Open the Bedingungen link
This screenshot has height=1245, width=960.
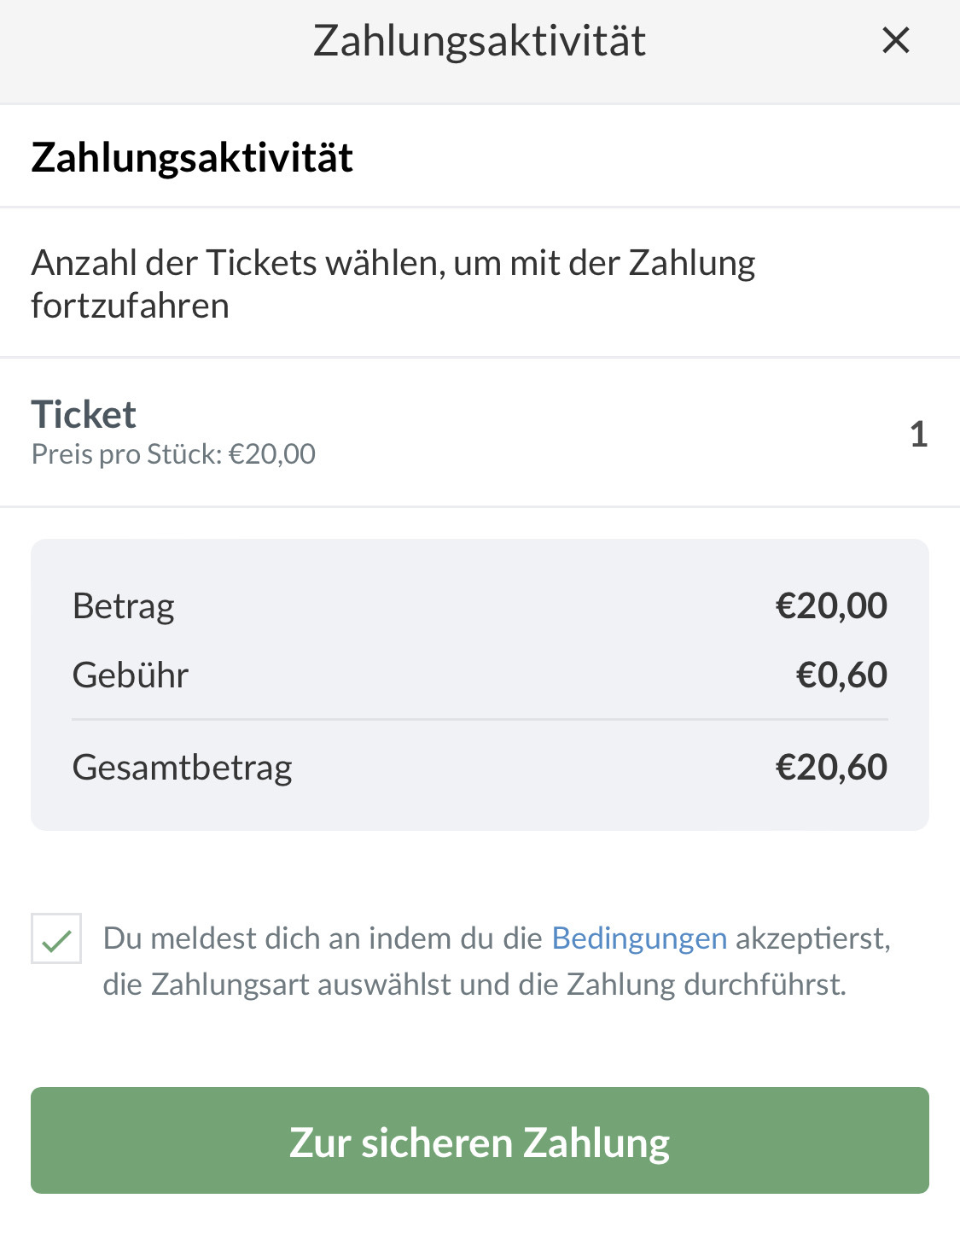(639, 938)
